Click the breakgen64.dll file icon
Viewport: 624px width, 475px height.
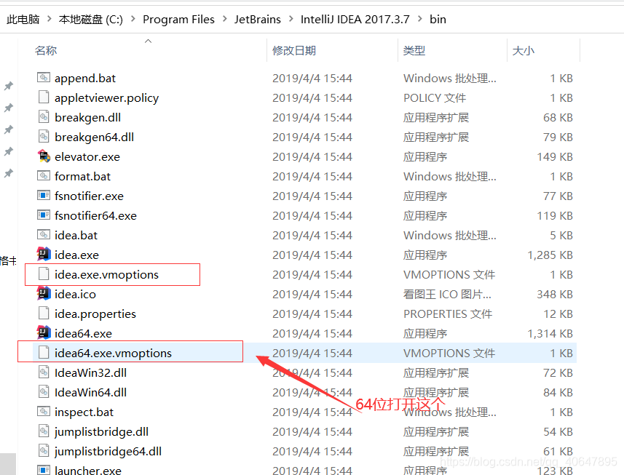point(44,137)
